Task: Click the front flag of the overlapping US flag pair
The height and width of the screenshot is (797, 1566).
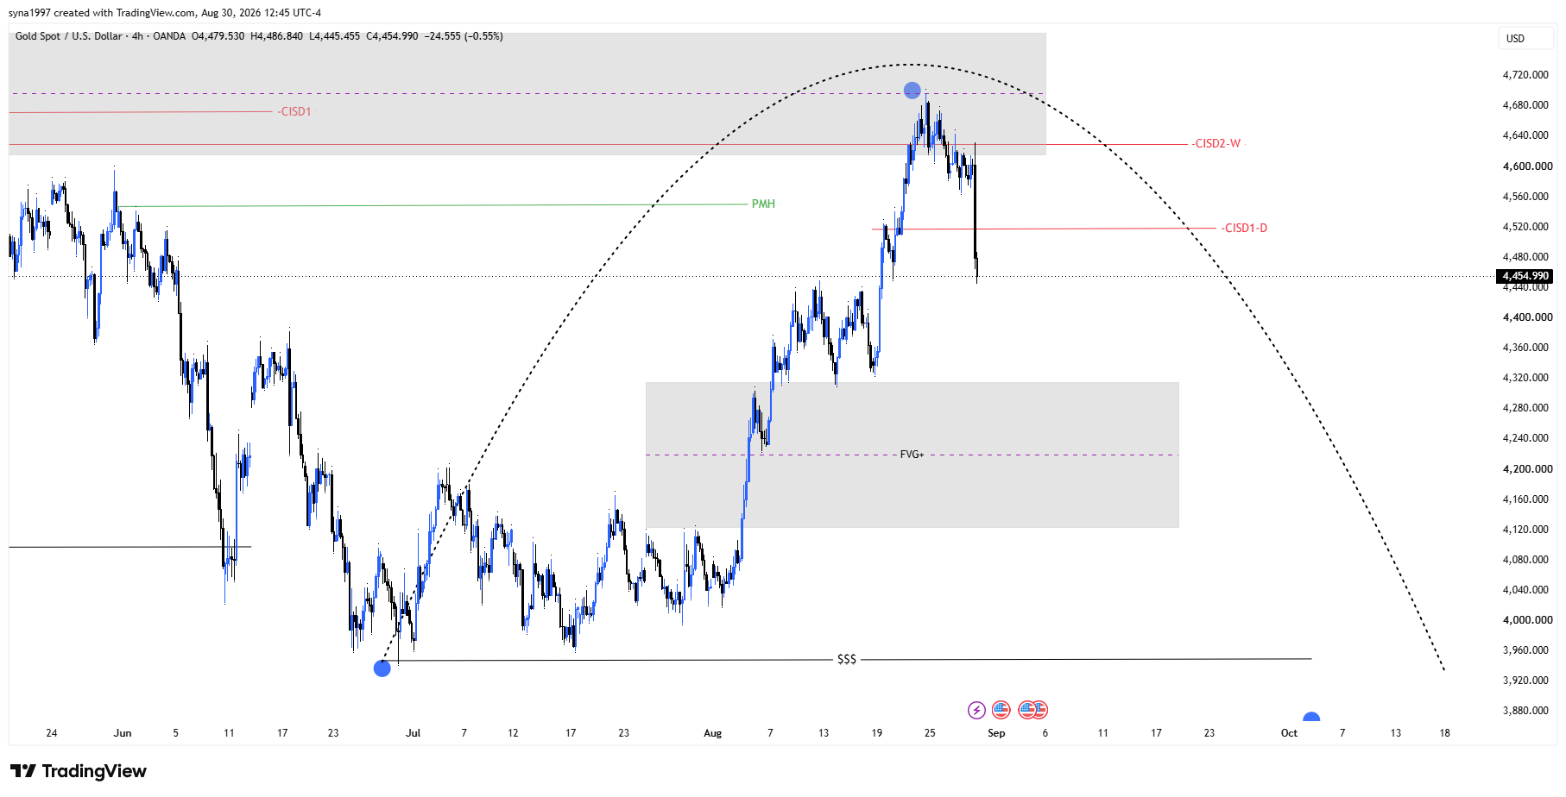Action: 1026,710
